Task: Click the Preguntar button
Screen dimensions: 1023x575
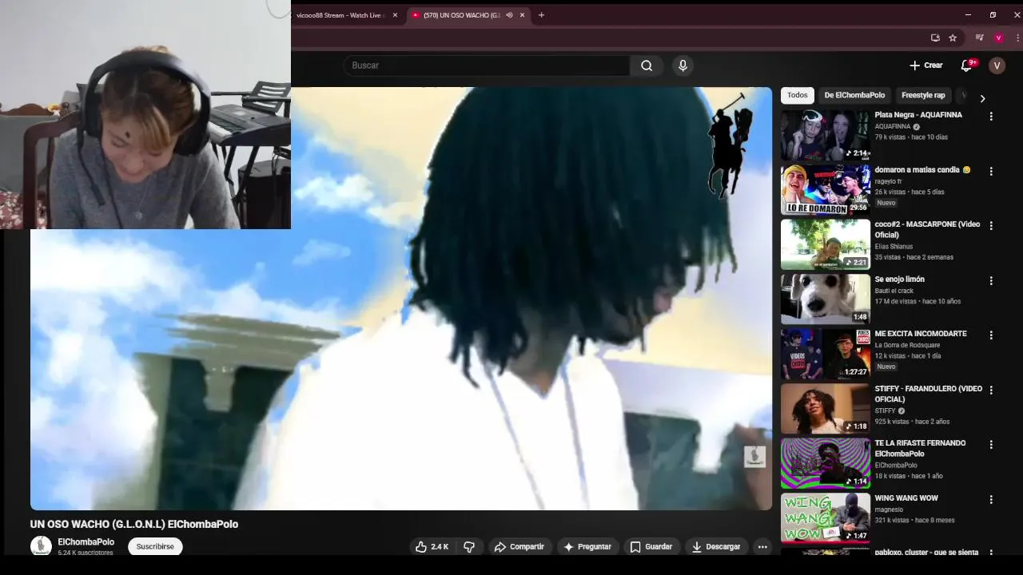Action: click(587, 547)
